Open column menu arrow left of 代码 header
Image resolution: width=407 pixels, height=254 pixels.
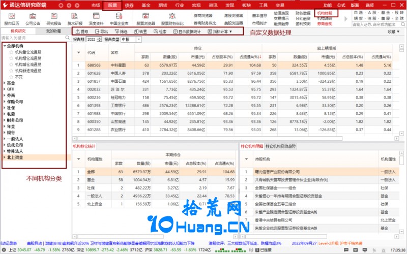click(x=79, y=53)
